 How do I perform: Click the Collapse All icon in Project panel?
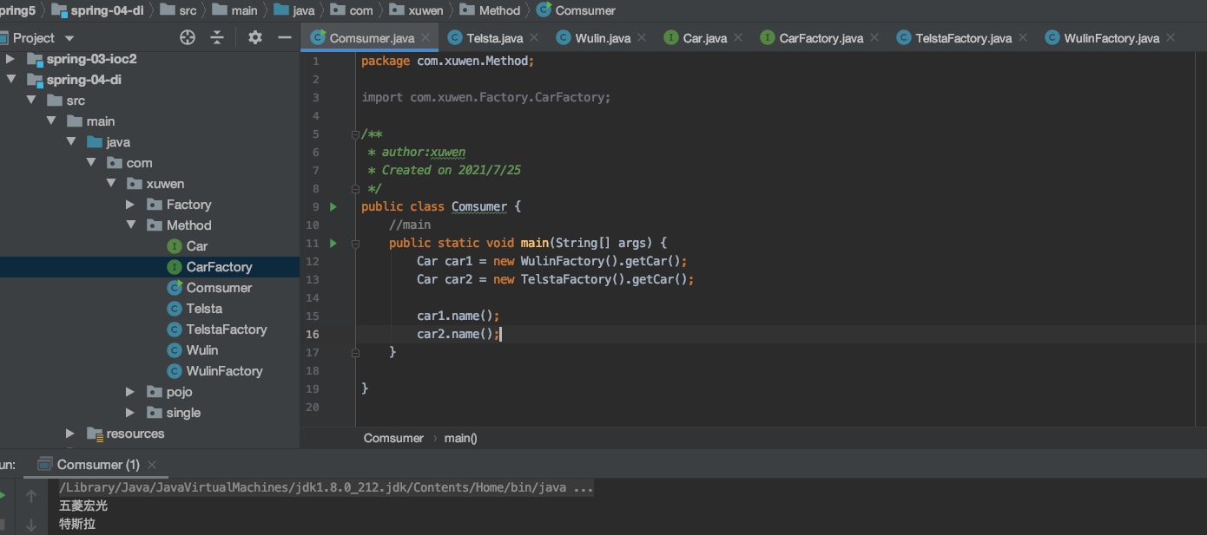pos(217,37)
